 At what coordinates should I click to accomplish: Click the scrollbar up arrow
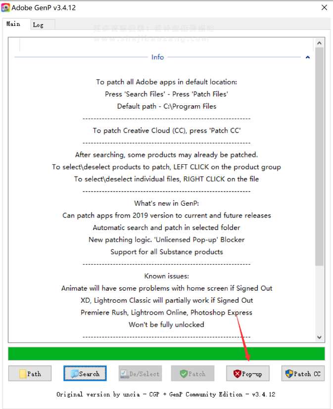pos(319,43)
